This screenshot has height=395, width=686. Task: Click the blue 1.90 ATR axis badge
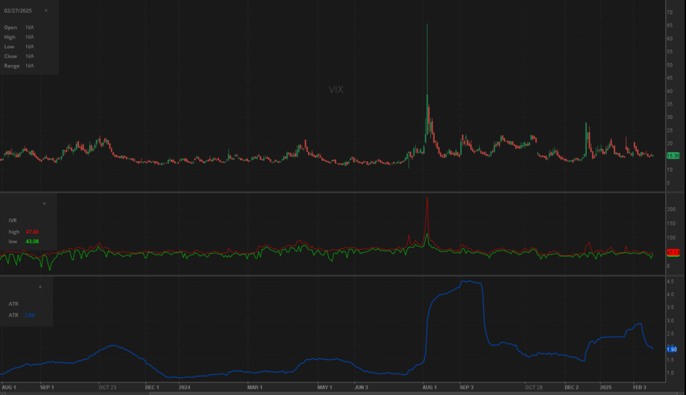click(x=672, y=349)
